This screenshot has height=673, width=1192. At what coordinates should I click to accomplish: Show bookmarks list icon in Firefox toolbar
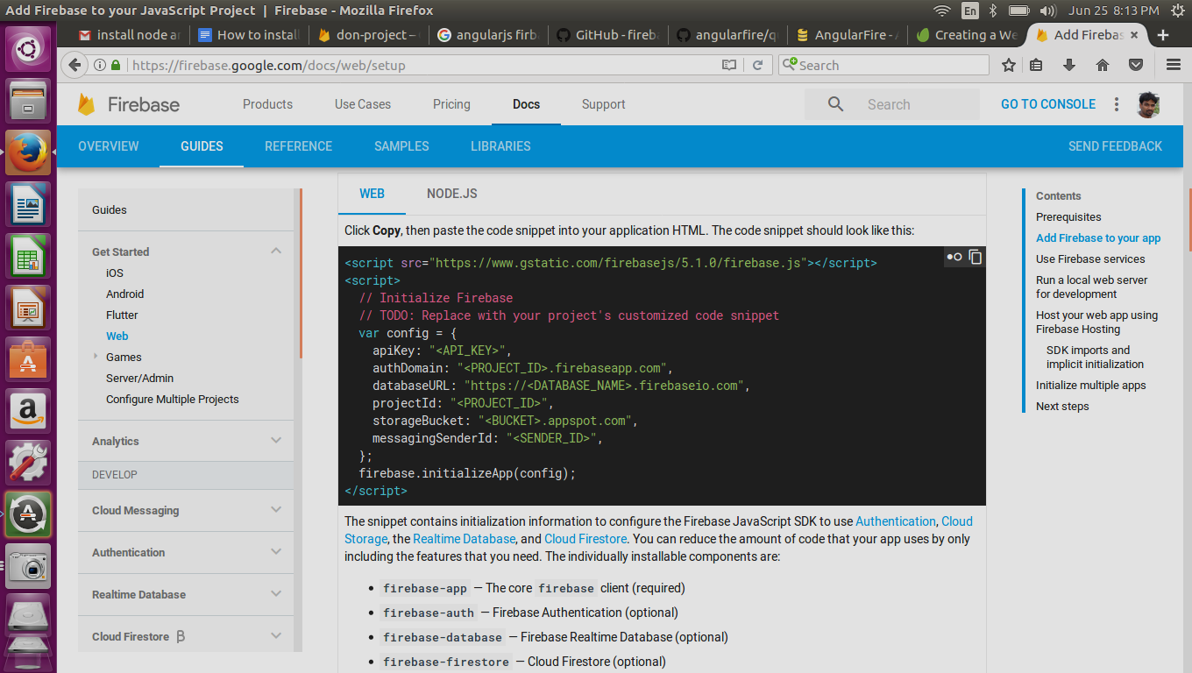pyautogui.click(x=1036, y=65)
